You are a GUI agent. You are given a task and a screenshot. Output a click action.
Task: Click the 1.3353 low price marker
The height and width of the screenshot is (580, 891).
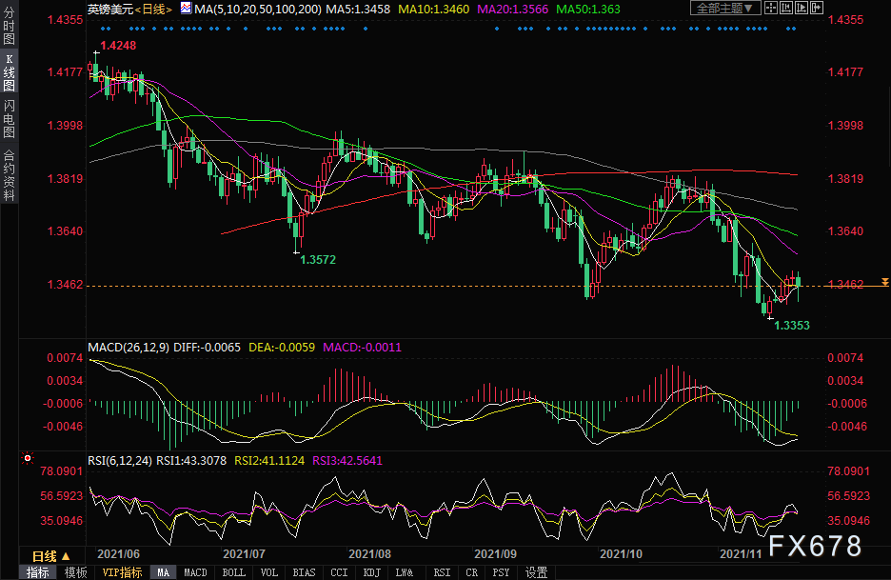(792, 326)
